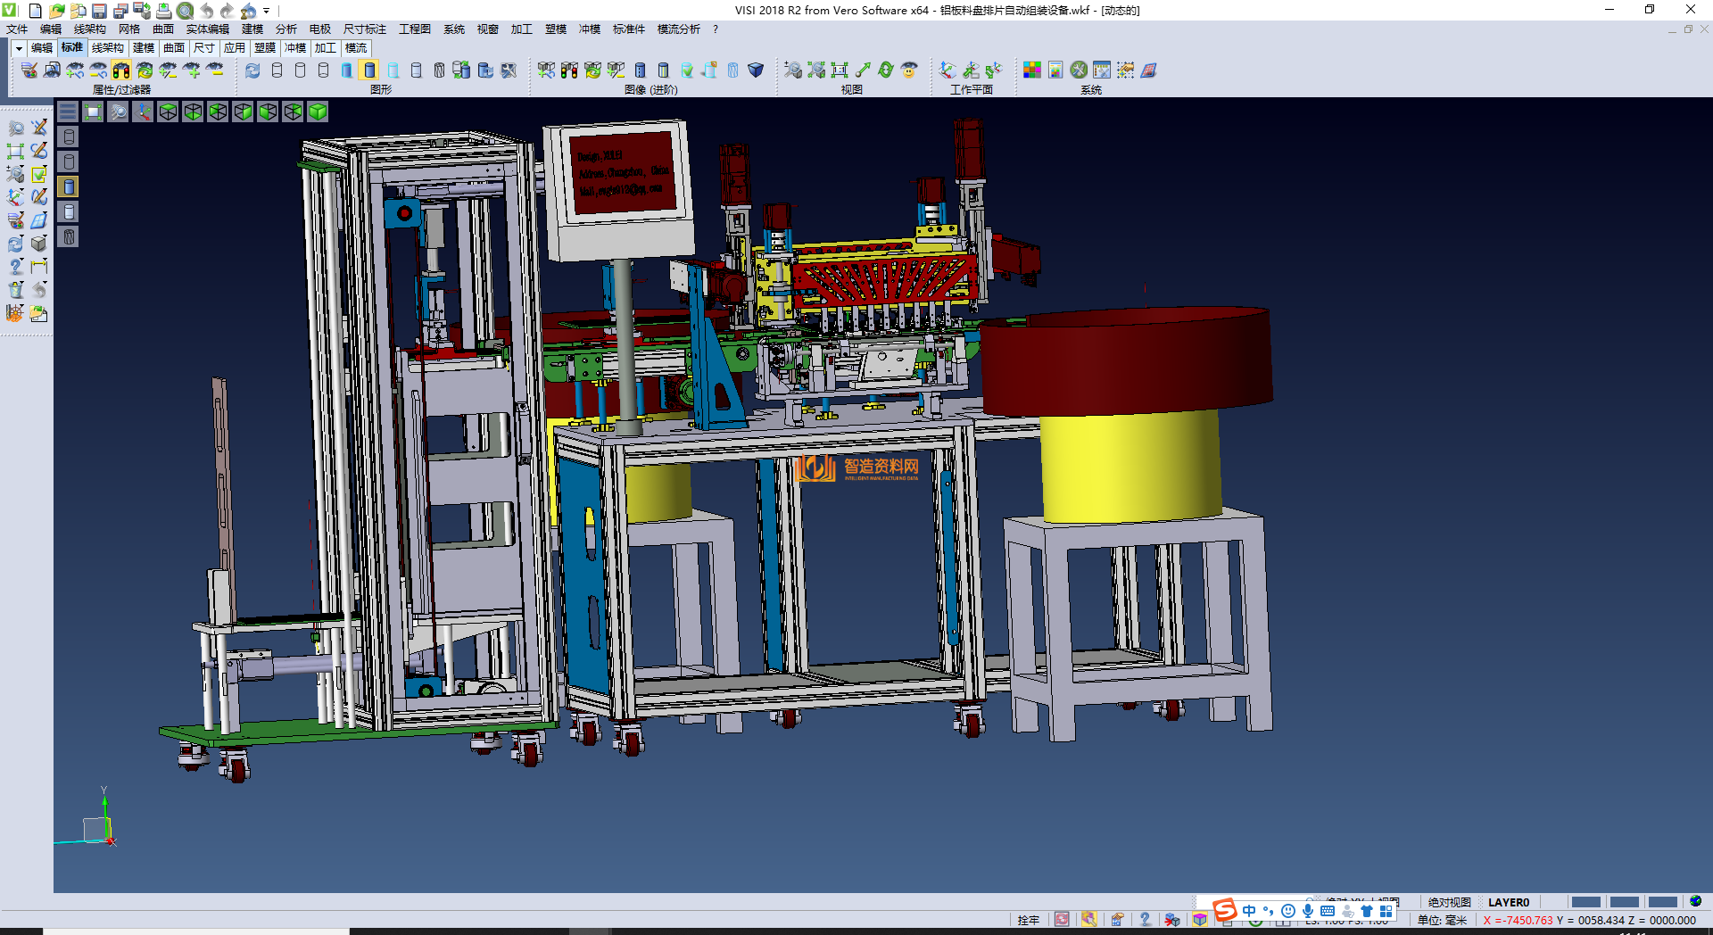
Task: Click the save floppy disk icon
Action: [99, 11]
